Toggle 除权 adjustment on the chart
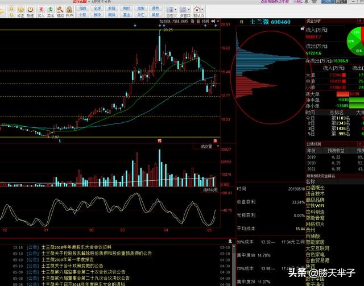Viewport: 364px width, 286px height. 185,22
